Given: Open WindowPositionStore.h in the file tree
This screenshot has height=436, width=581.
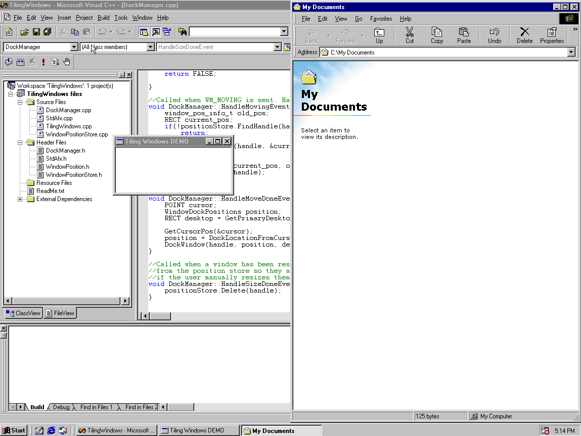Looking at the screenshot, I should tap(74, 175).
